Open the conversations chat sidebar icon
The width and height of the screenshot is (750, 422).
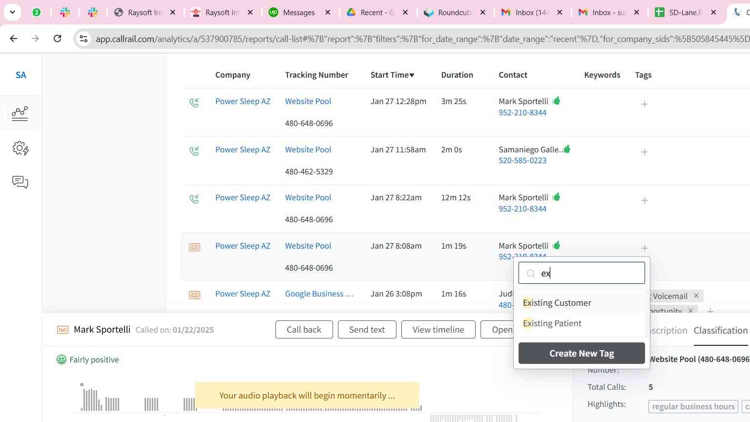point(20,182)
